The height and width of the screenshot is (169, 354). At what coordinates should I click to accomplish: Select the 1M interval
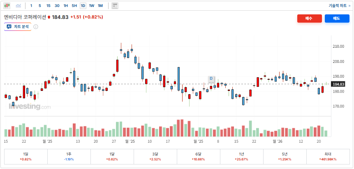(100, 6)
